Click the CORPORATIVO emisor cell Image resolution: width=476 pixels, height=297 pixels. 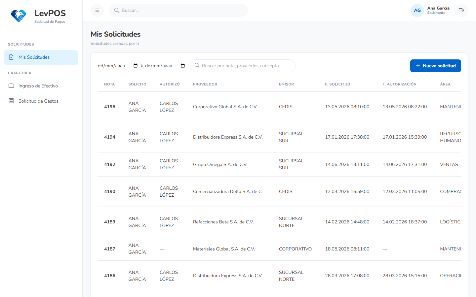click(x=295, y=249)
